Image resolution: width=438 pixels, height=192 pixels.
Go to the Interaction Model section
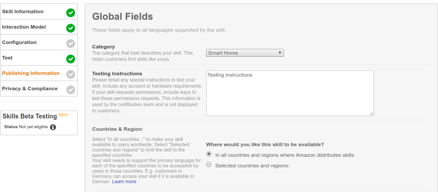point(24,27)
